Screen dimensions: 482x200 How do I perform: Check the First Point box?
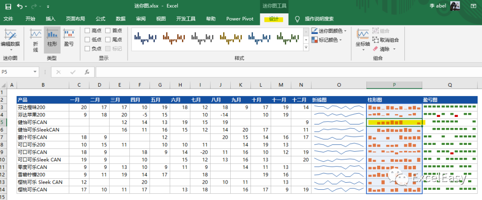click(108, 31)
